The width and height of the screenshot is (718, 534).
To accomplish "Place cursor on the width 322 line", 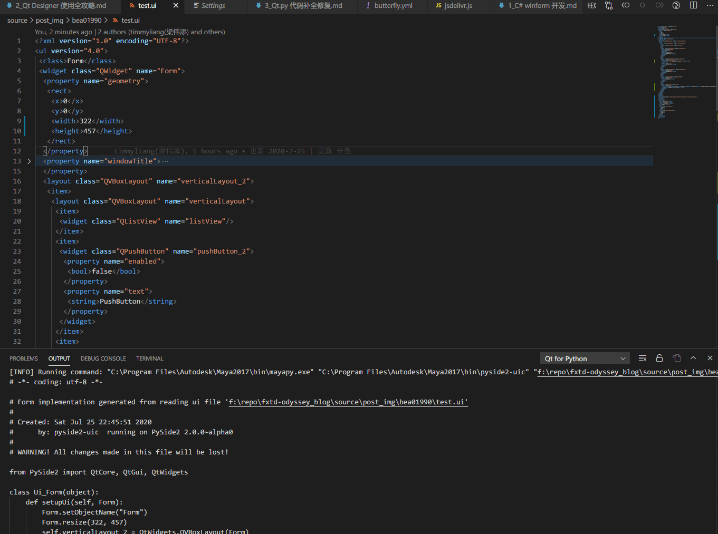I will pos(88,121).
